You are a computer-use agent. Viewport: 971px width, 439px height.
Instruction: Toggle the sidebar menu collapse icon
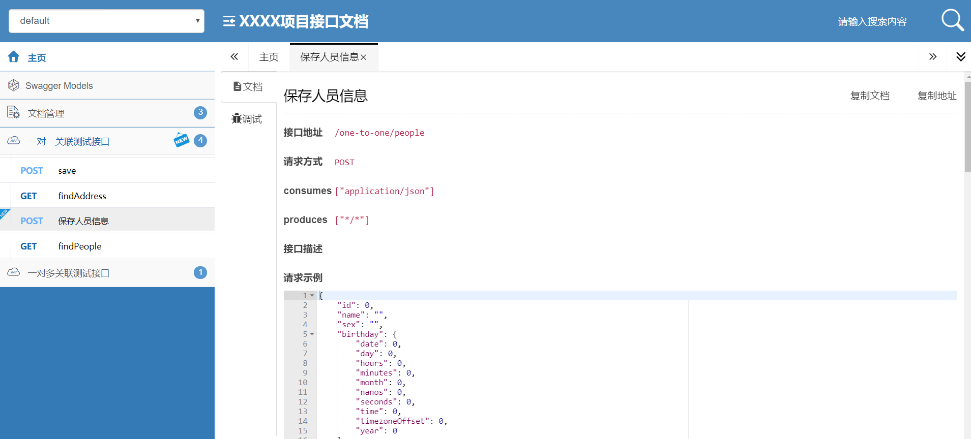pyautogui.click(x=229, y=21)
